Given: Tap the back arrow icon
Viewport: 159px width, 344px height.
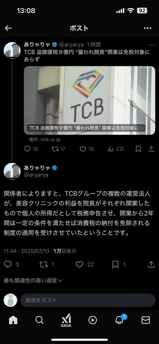Looking at the screenshot, I should (x=8, y=28).
